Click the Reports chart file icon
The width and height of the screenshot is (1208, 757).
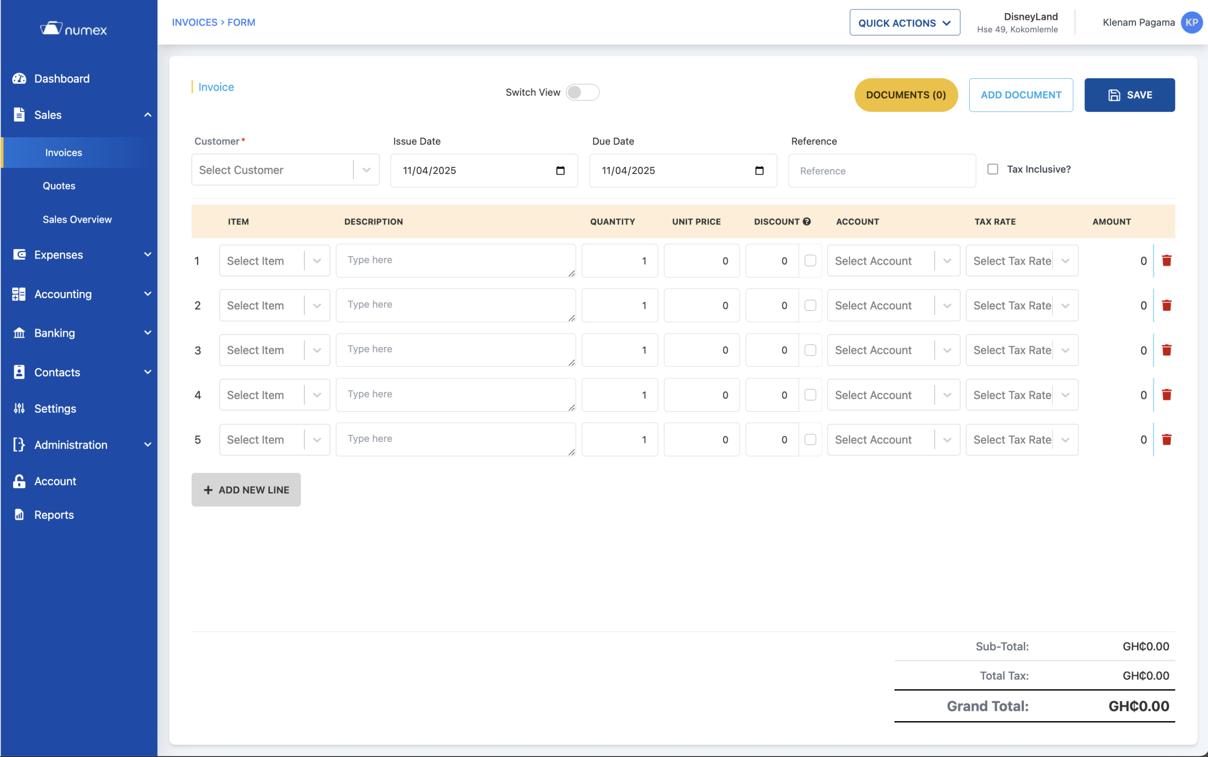click(x=19, y=515)
